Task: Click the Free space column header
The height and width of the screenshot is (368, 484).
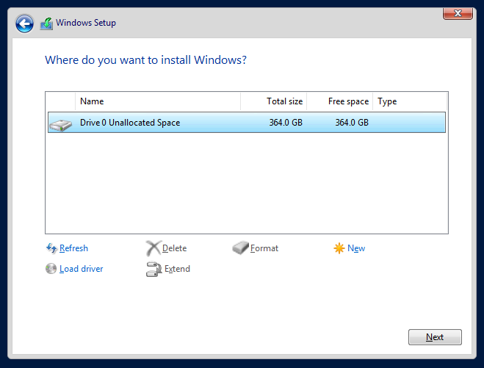Action: point(339,101)
